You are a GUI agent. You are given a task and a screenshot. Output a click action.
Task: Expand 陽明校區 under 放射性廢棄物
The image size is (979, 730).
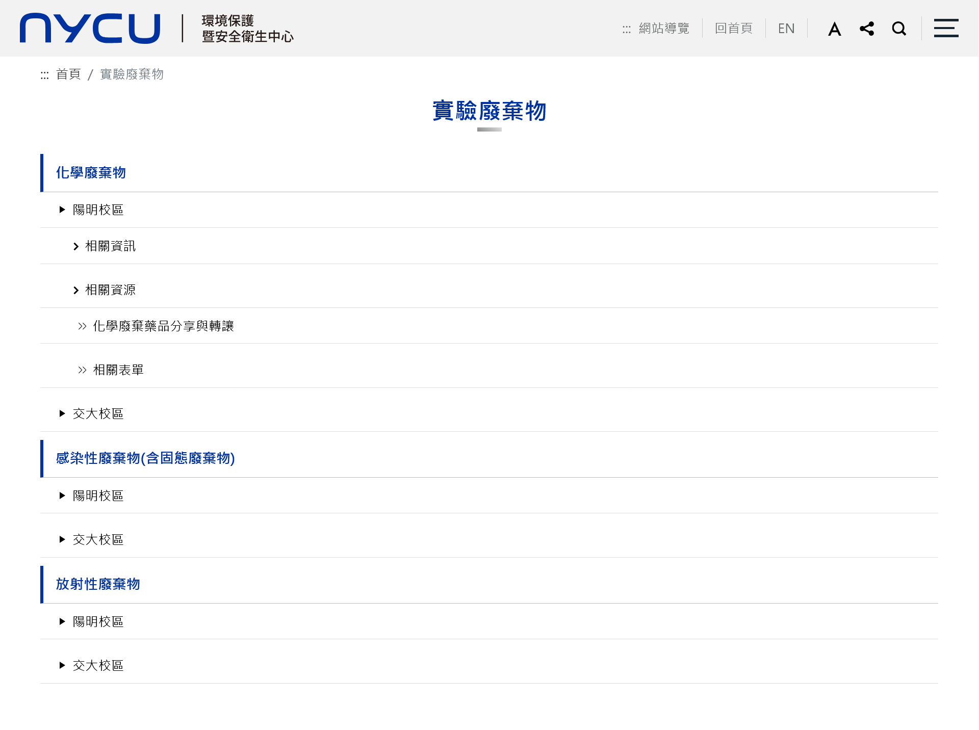[x=98, y=622]
